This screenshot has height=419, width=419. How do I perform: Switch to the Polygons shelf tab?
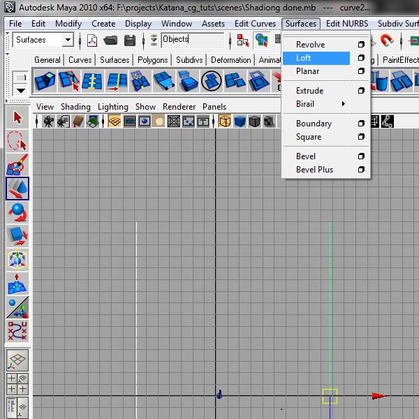pos(152,60)
